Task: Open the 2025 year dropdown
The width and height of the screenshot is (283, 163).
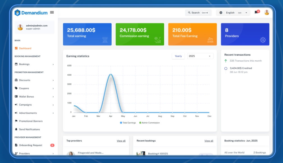Action: tap(200, 56)
